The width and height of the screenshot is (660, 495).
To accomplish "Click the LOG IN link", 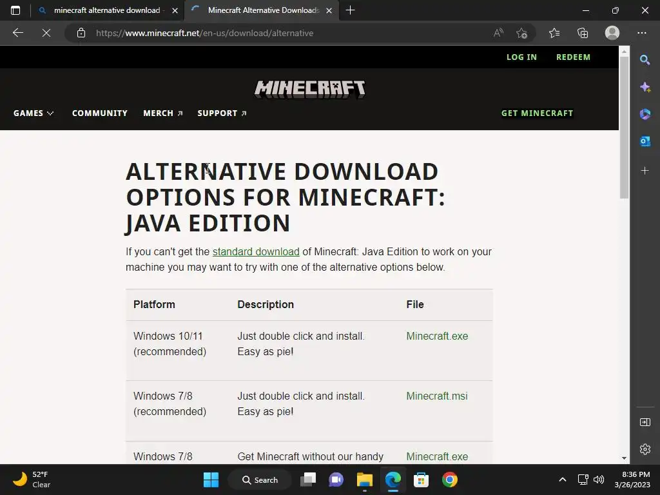I will pyautogui.click(x=521, y=57).
